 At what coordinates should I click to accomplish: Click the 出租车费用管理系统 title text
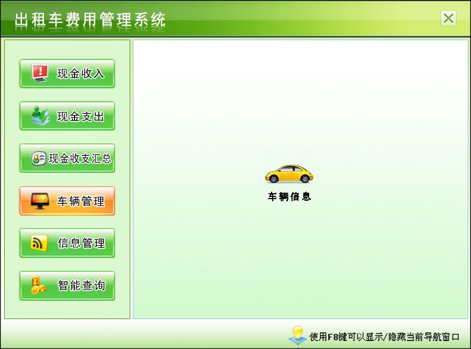click(89, 19)
